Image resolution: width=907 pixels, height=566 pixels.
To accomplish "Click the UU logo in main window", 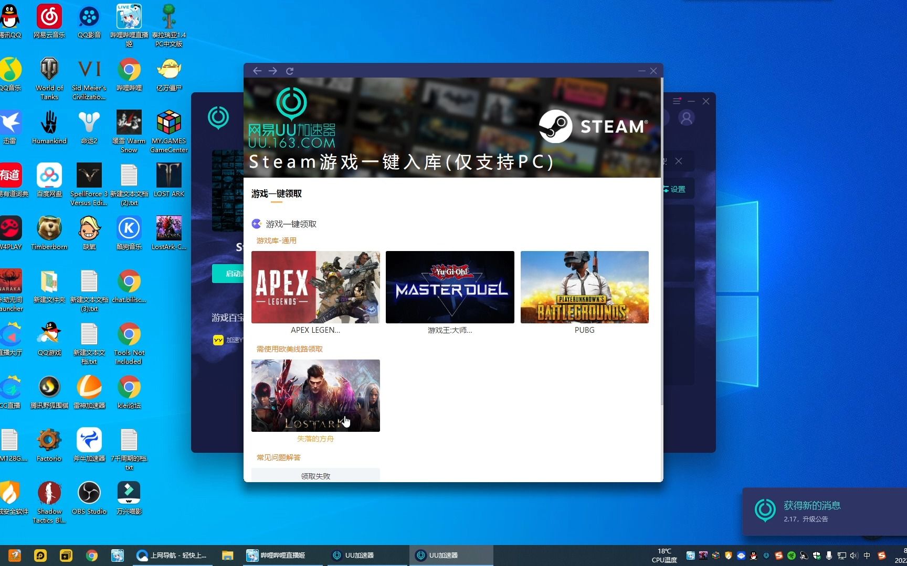I will click(x=218, y=117).
